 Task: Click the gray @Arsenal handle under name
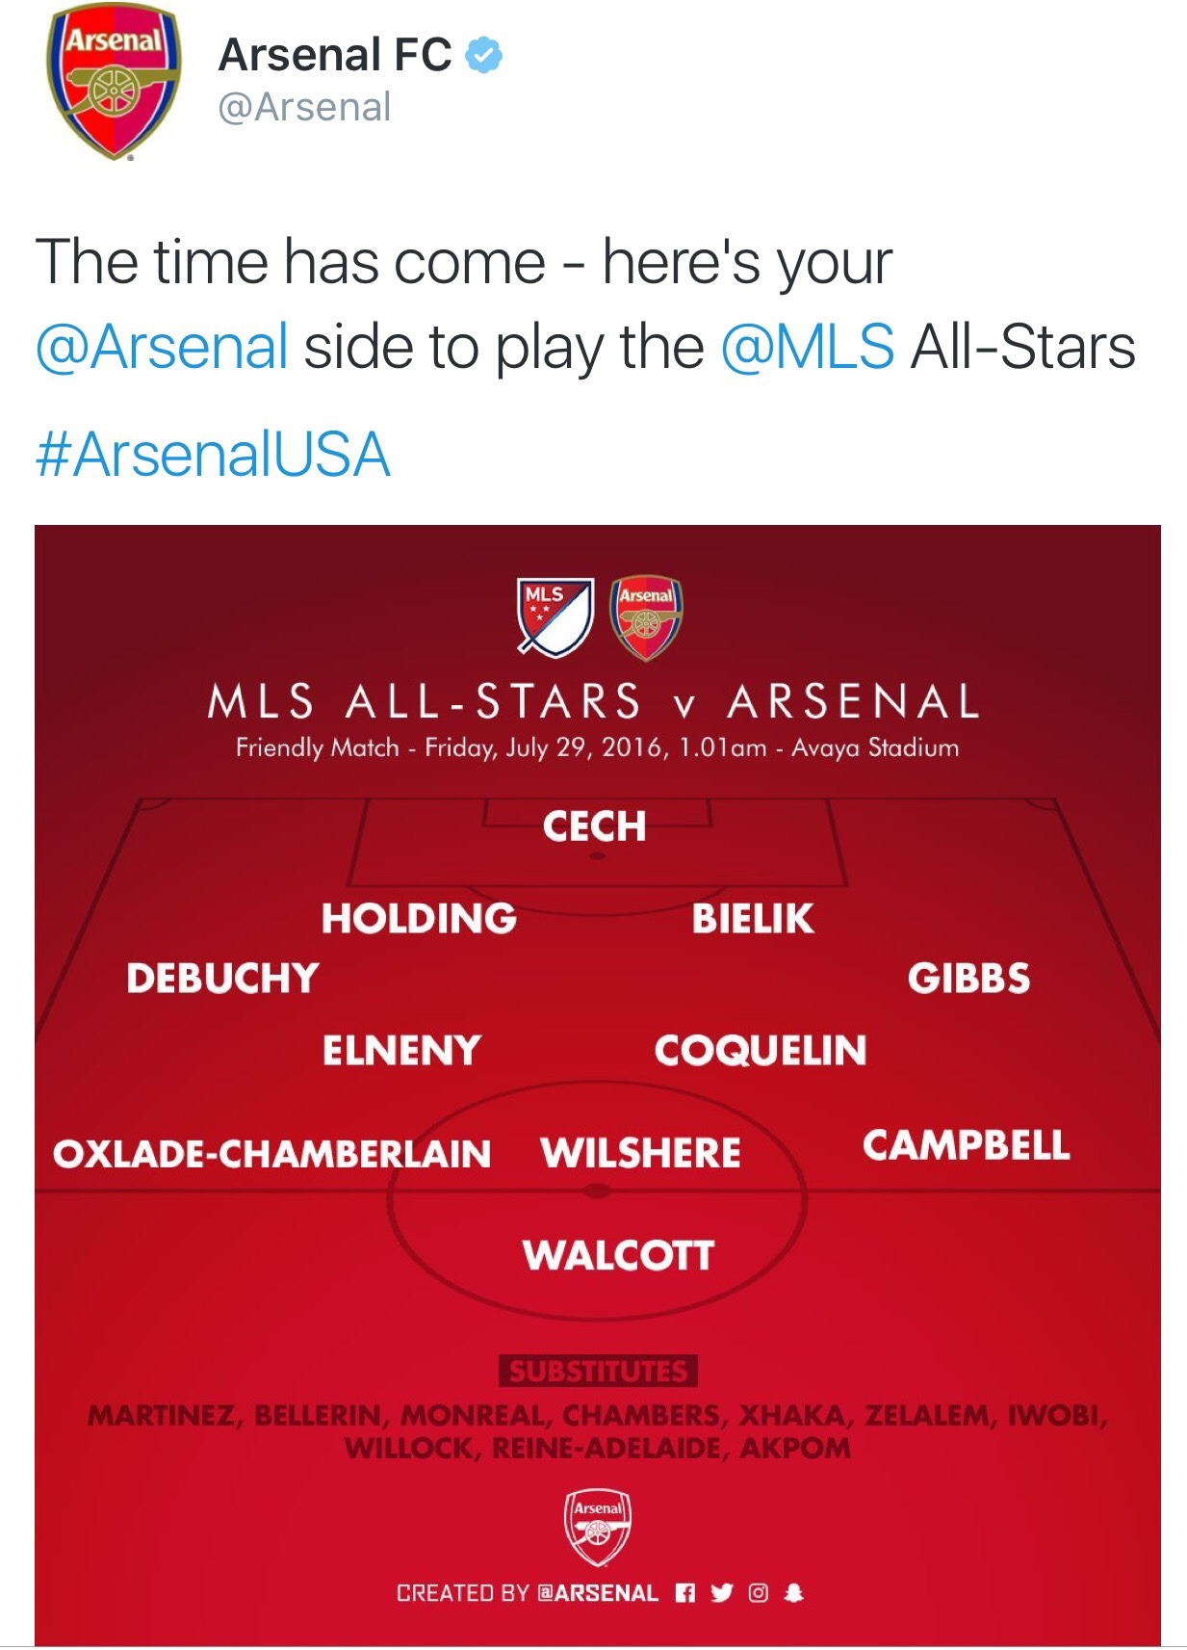coord(304,107)
